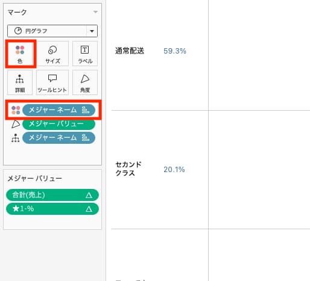Click angle icon beside メジャー バリュー pill
Viewport: 310px width, 281px height.
[x=16, y=124]
